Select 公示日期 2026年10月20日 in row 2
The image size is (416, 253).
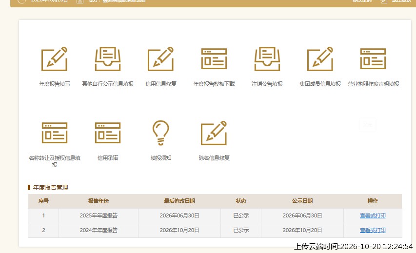(302, 230)
